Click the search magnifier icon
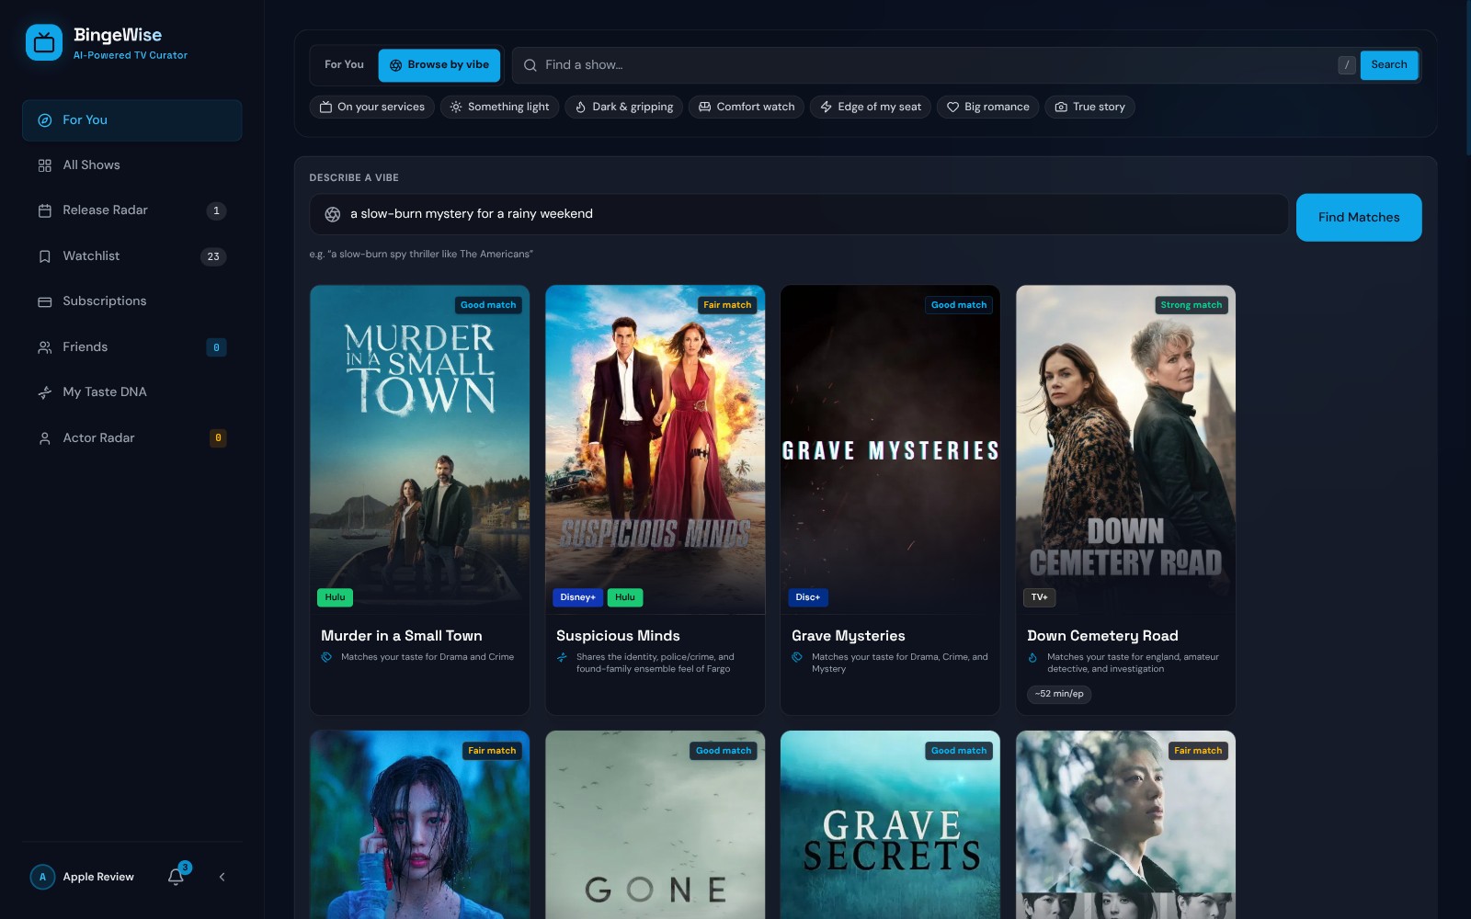 tap(530, 65)
